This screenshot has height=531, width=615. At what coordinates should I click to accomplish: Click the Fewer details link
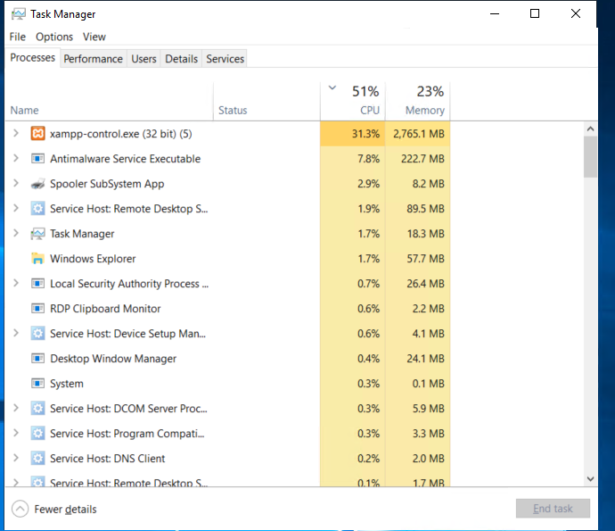[65, 510]
